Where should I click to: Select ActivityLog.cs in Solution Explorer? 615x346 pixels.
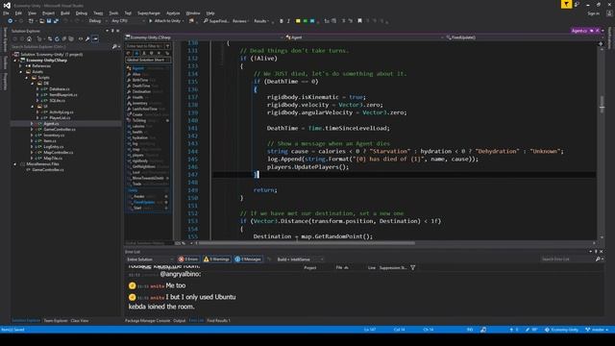coord(61,112)
